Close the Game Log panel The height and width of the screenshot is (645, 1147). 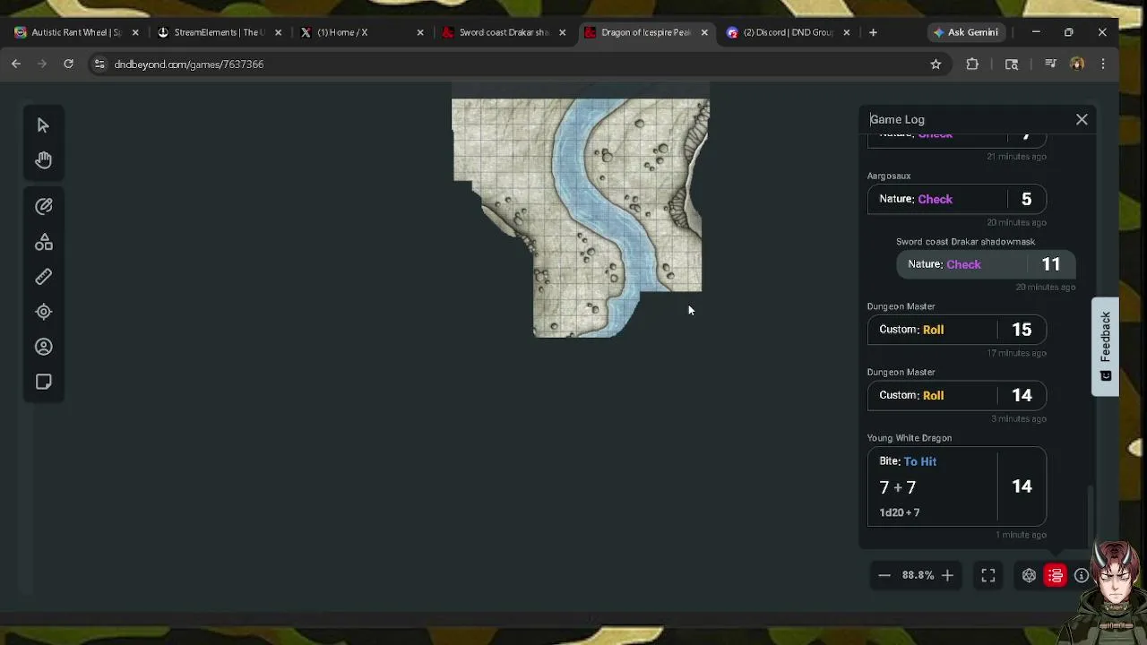[x=1082, y=119]
